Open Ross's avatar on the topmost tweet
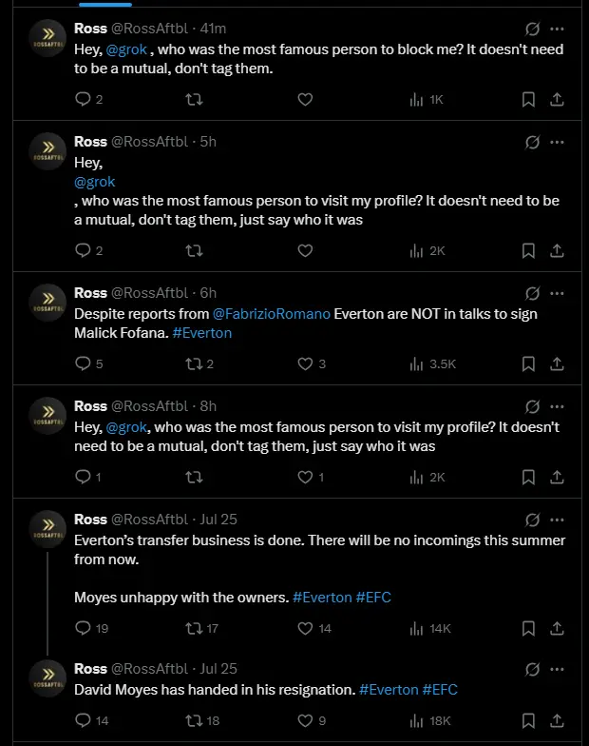The height and width of the screenshot is (746, 589). pyautogui.click(x=47, y=42)
